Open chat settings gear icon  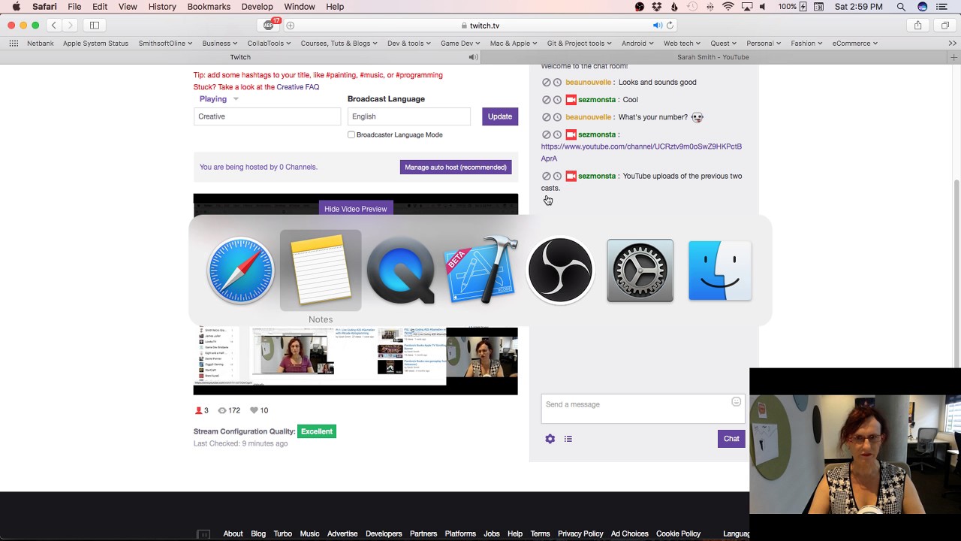tap(550, 439)
